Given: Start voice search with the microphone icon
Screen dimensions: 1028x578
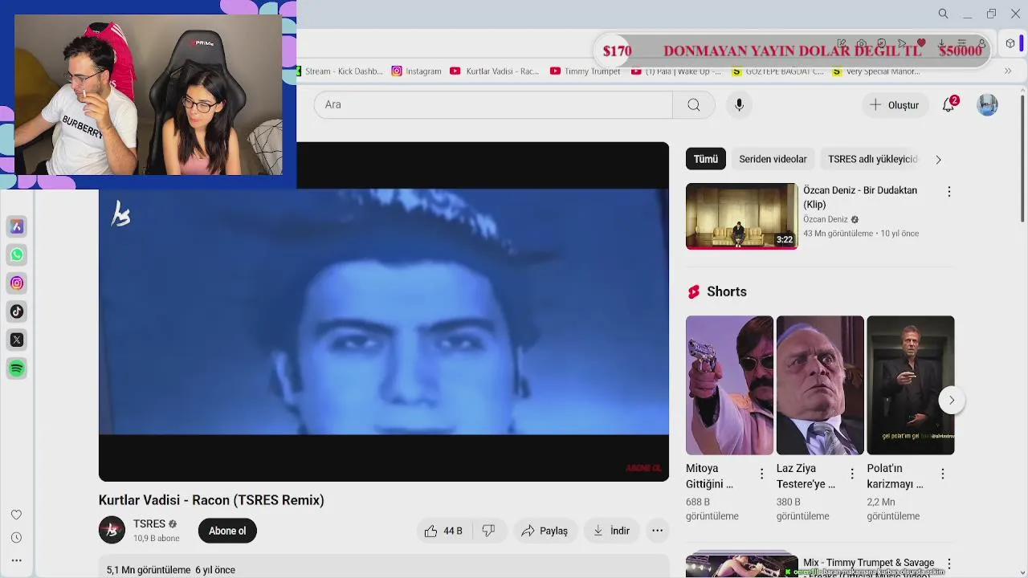Looking at the screenshot, I should coord(739,104).
